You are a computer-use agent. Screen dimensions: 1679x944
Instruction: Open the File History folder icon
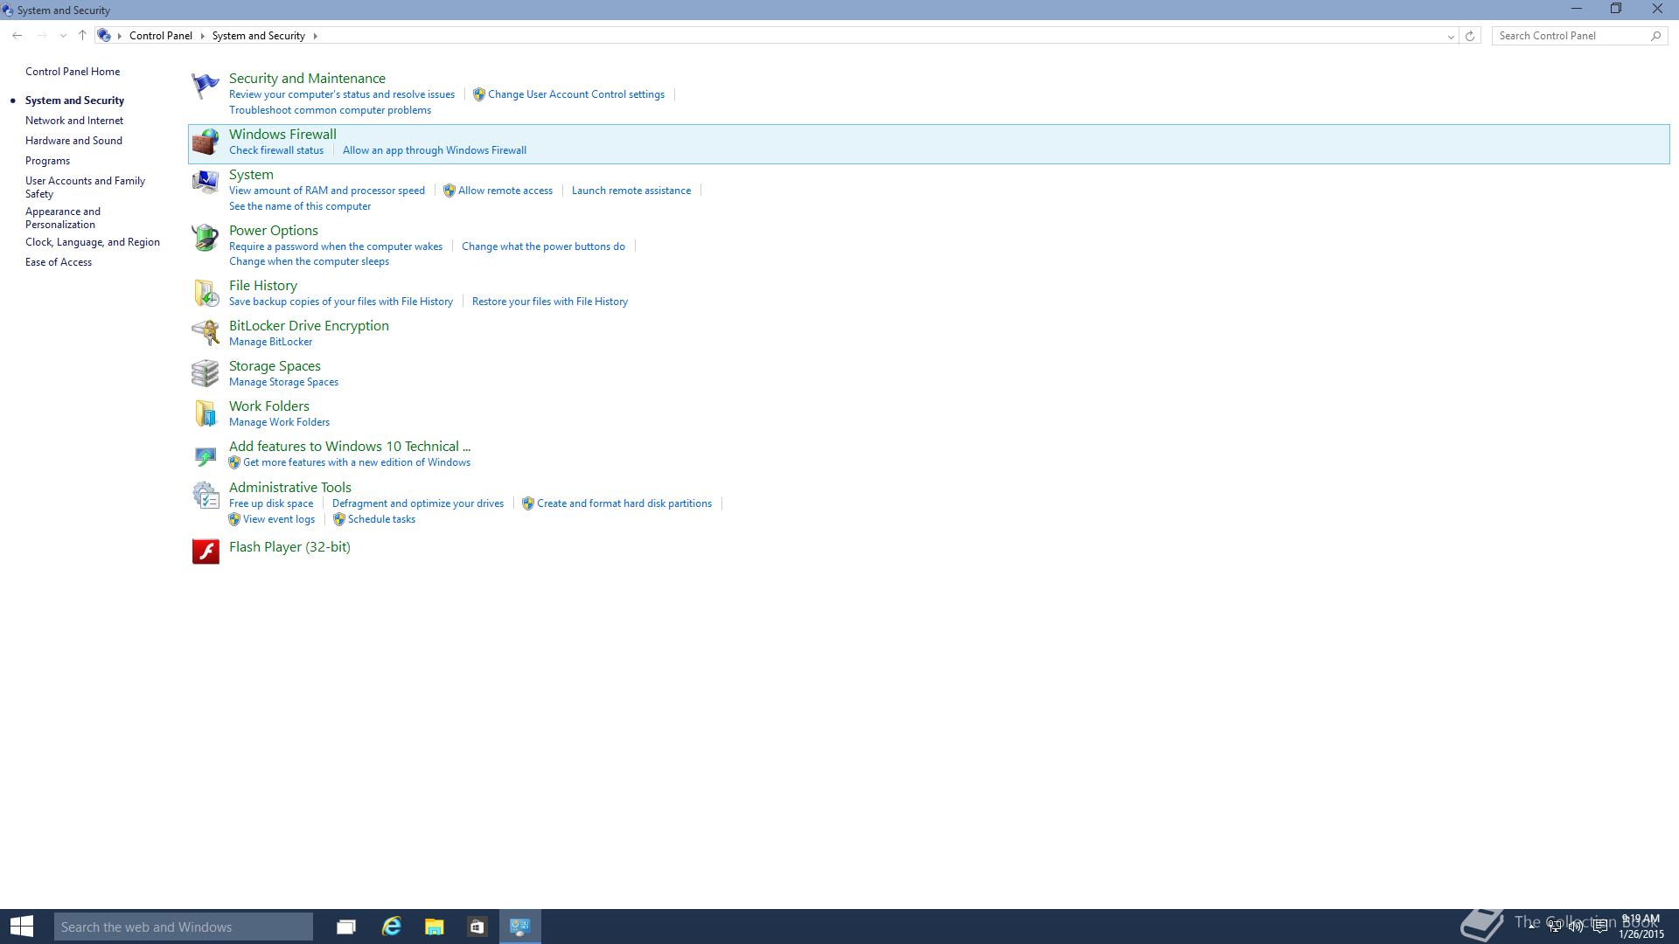tap(206, 293)
